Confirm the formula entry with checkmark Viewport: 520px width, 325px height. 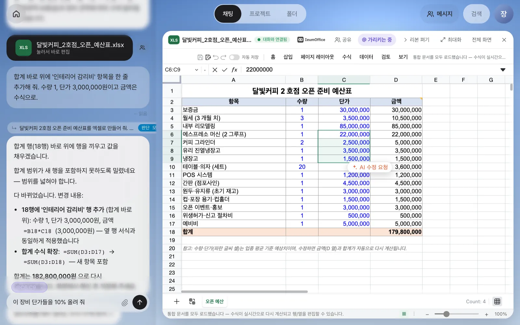(x=225, y=70)
